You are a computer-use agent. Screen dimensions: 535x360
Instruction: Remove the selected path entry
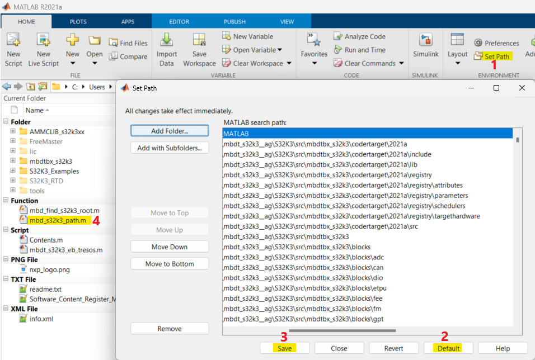click(x=170, y=329)
